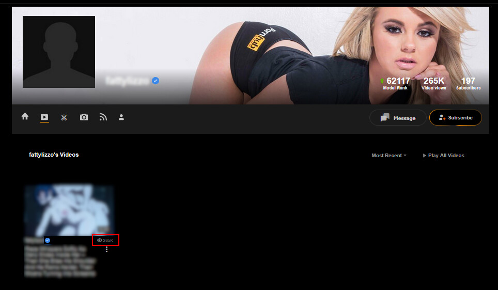Viewport: 498px width, 290px height.
Task: Expand the Most Recent sort dropdown
Action: [389, 156]
